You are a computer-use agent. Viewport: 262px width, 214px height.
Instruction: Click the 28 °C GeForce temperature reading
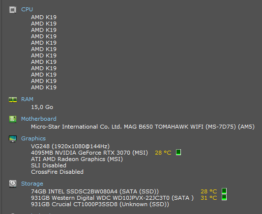click(x=163, y=153)
